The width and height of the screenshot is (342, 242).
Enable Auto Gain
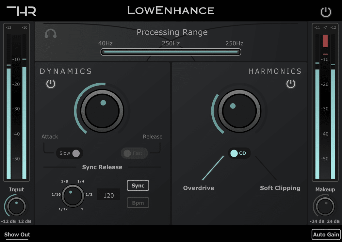tap(326, 234)
